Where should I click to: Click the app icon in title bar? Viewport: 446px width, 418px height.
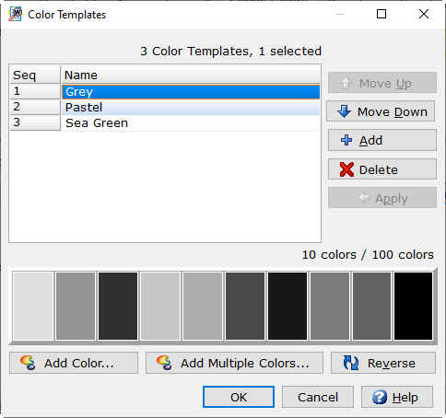[16, 14]
